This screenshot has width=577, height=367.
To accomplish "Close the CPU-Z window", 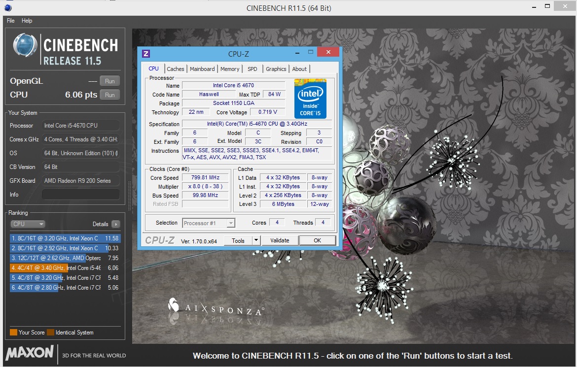I will [327, 53].
